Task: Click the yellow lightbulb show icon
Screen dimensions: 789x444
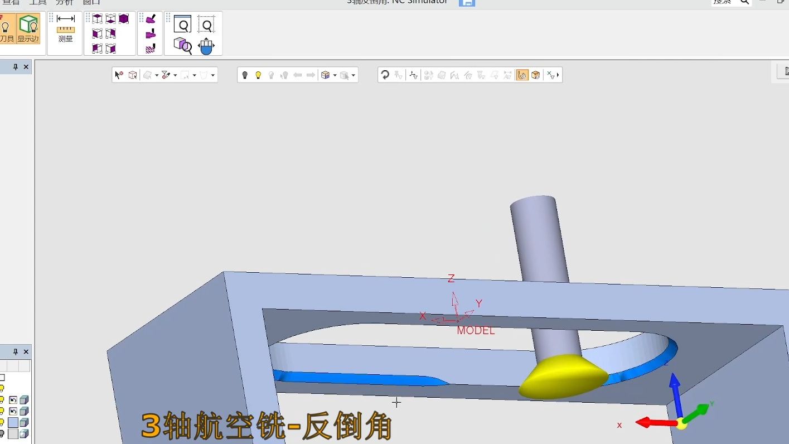Action: (x=258, y=75)
